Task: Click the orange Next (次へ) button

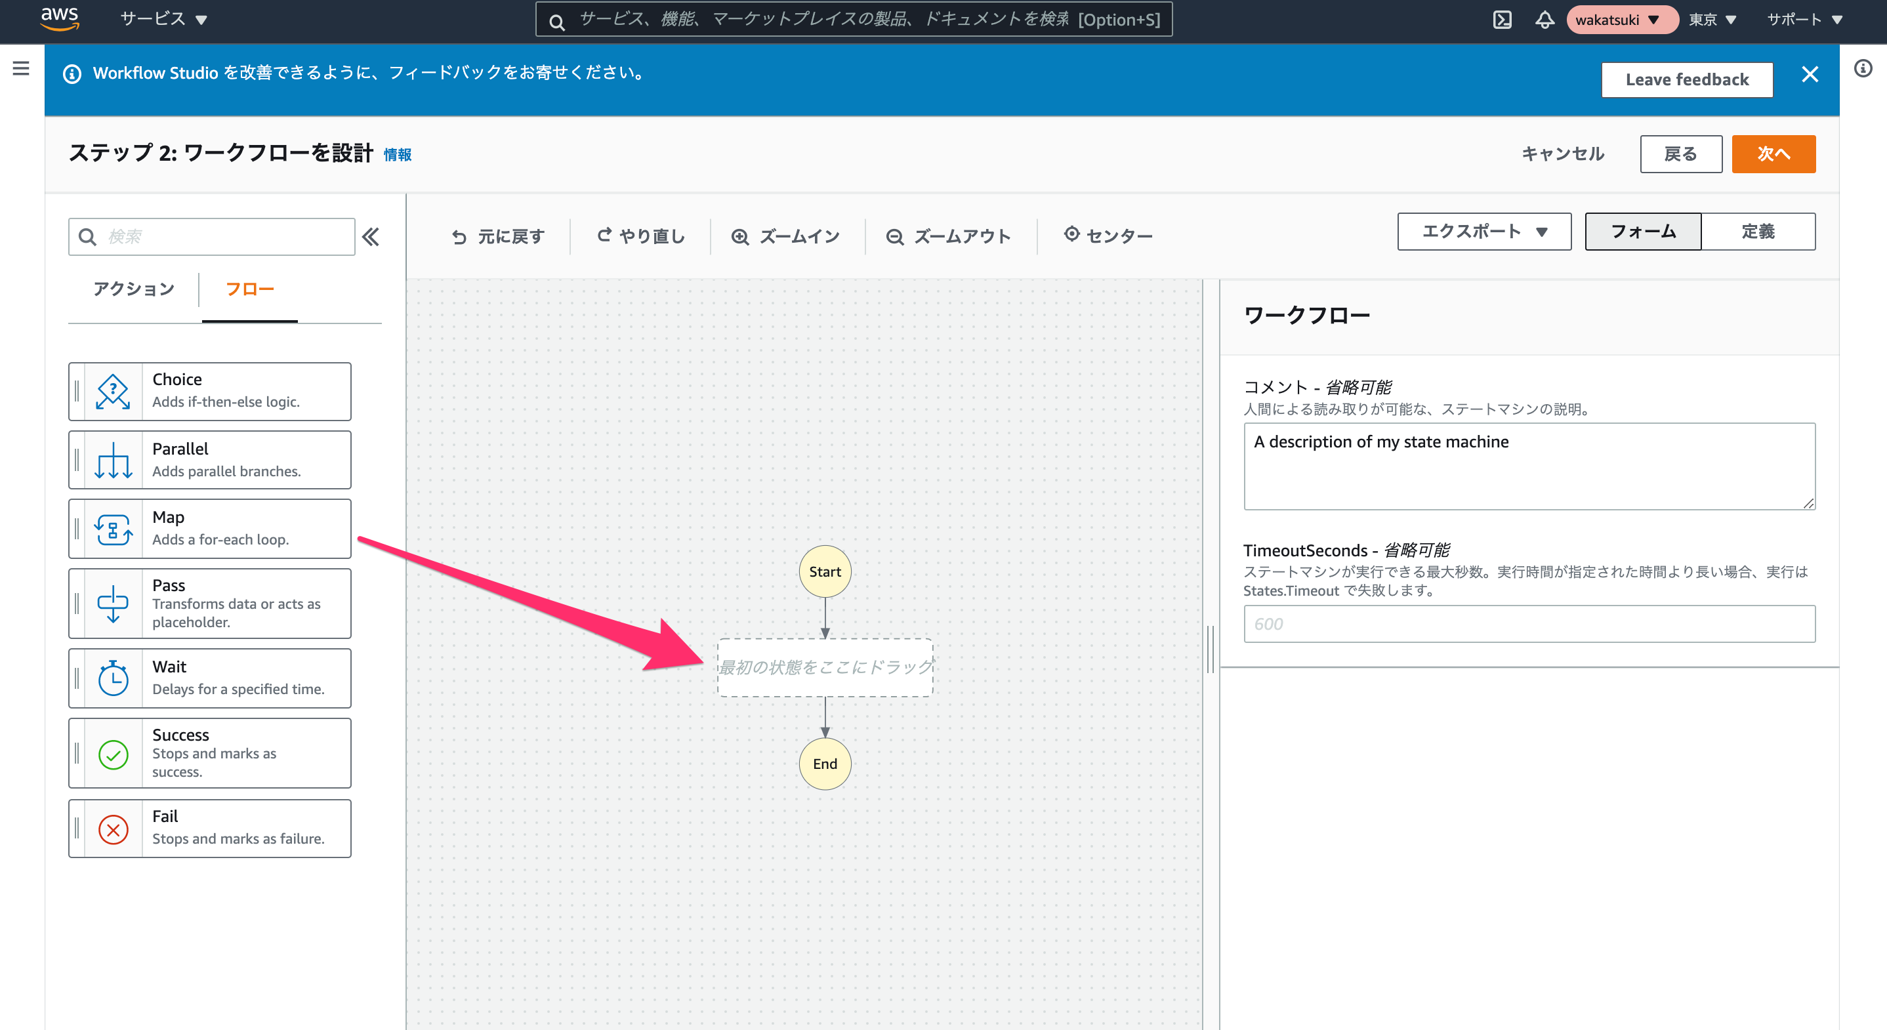Action: pos(1773,154)
